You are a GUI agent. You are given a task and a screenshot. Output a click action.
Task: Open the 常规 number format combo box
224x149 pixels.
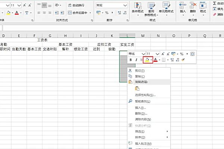pyautogui.click(x=112, y=6)
